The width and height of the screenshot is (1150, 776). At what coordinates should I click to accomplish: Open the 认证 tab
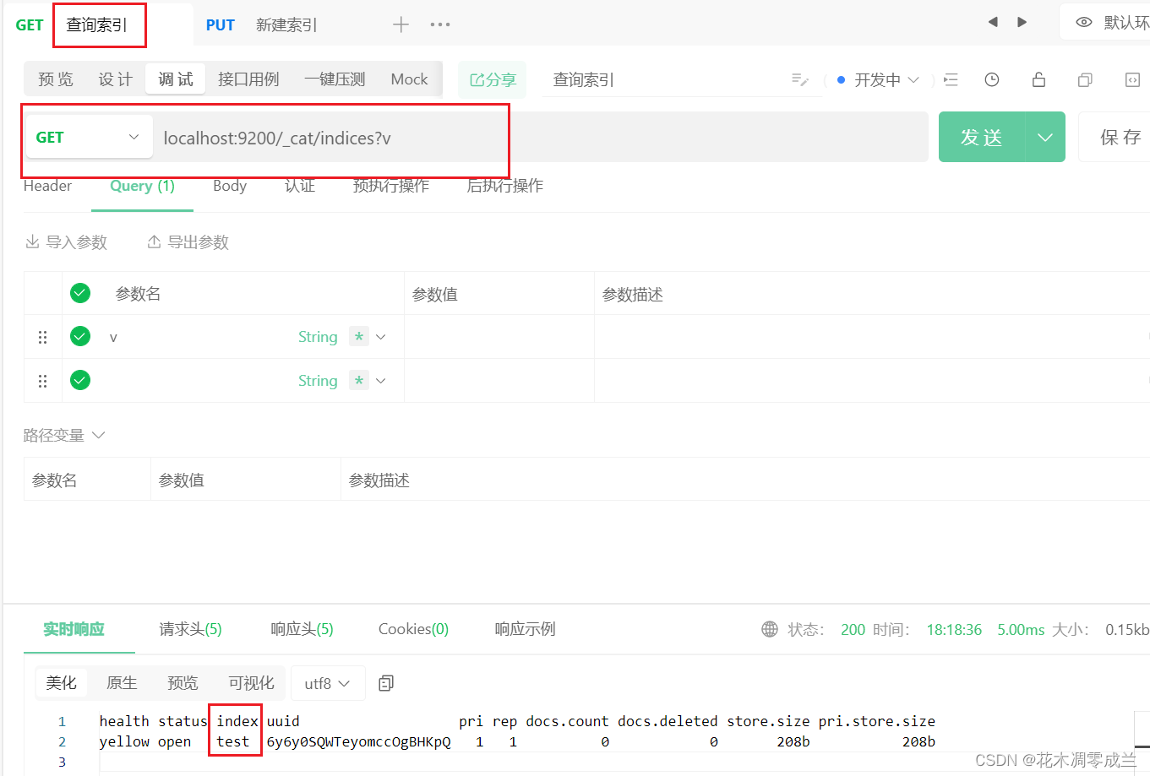pyautogui.click(x=300, y=186)
